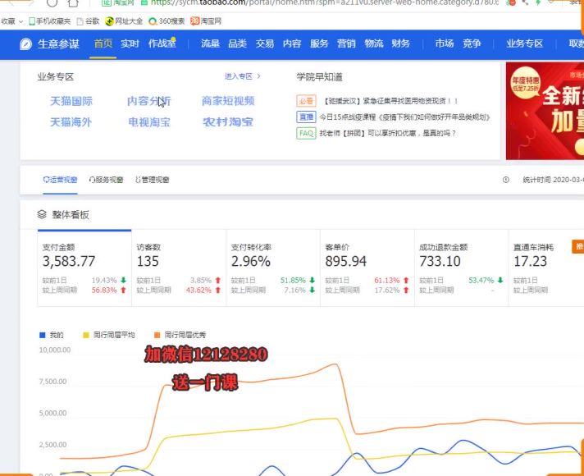Open the 营销 section
584x476 pixels.
[x=346, y=43]
